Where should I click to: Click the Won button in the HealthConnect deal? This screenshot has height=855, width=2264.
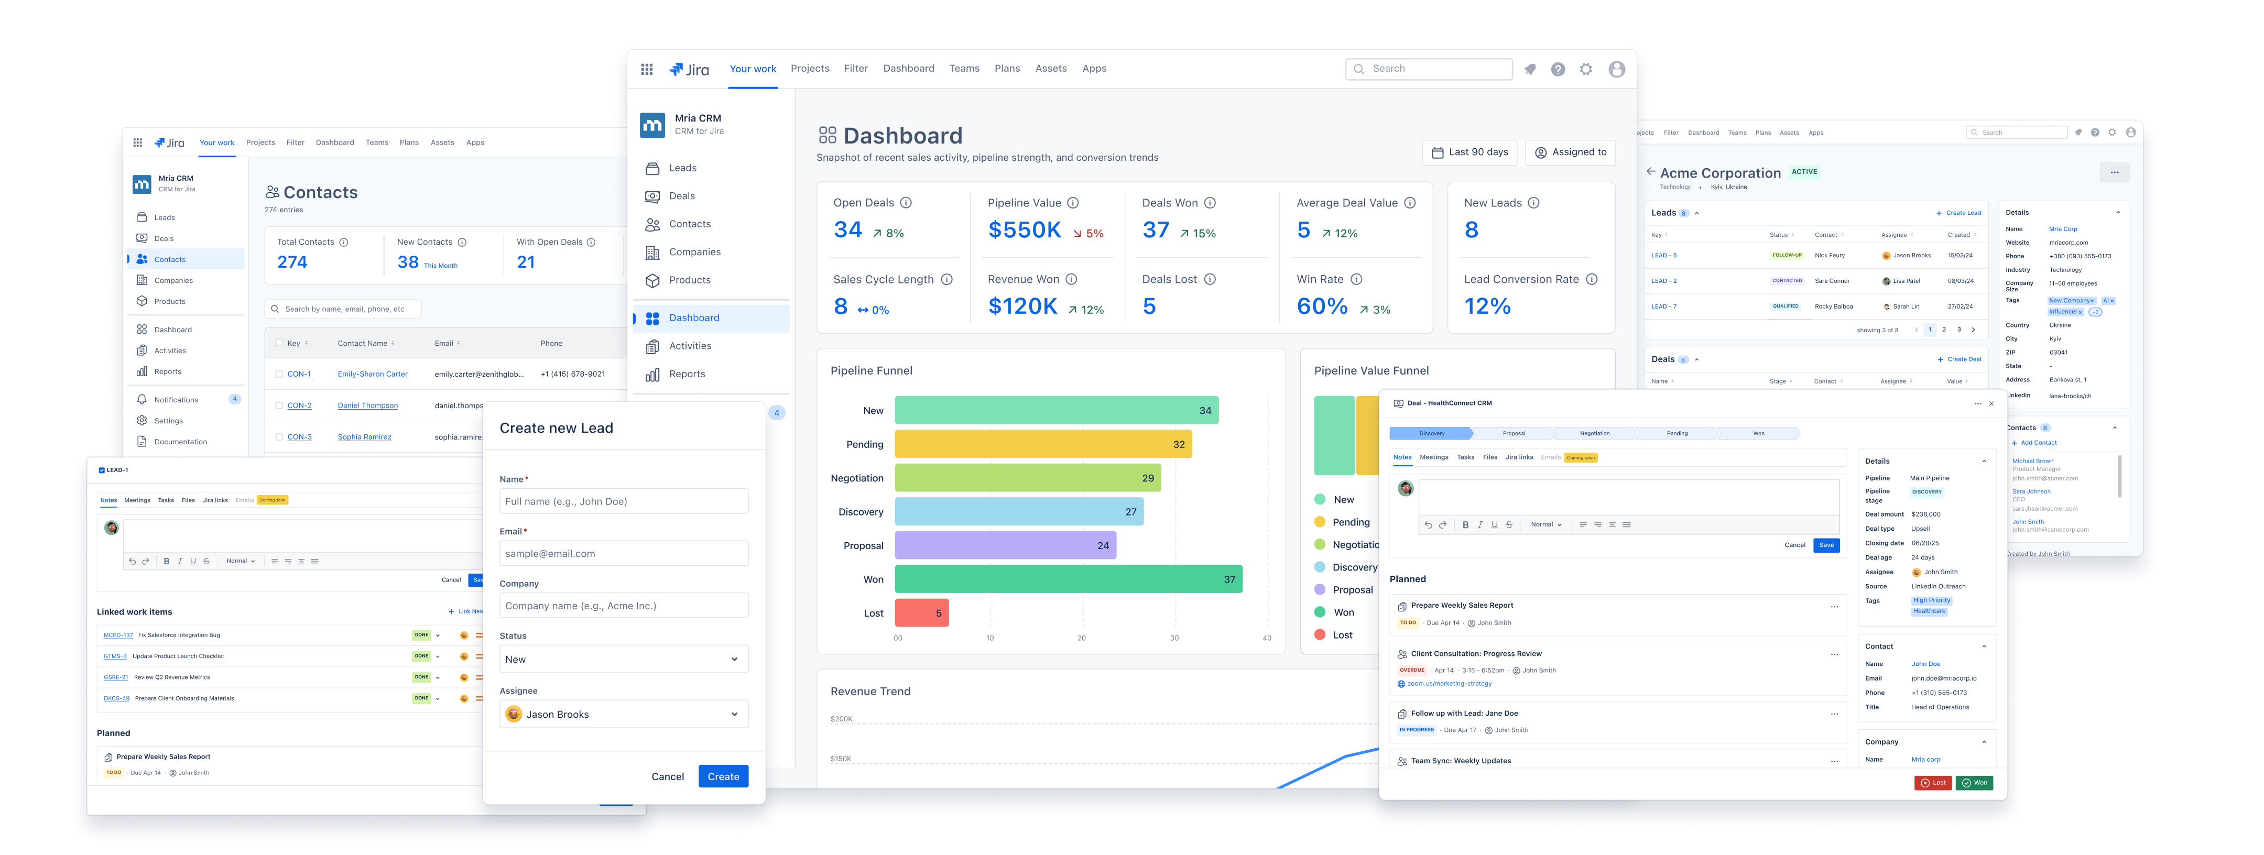click(x=1974, y=782)
